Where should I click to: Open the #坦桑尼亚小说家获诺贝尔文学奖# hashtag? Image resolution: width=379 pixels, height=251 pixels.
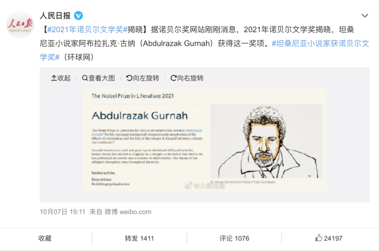pos(205,50)
